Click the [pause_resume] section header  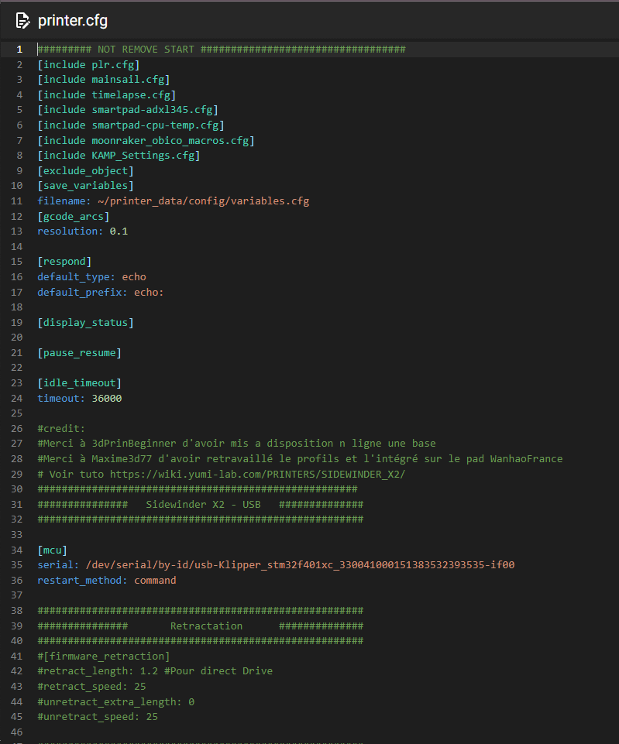click(x=79, y=352)
